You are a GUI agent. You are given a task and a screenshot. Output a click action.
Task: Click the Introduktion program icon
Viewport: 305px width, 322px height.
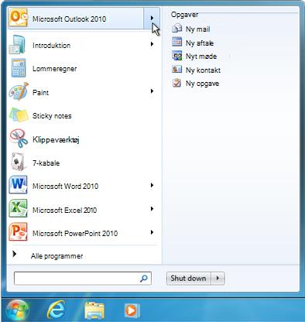click(x=17, y=45)
